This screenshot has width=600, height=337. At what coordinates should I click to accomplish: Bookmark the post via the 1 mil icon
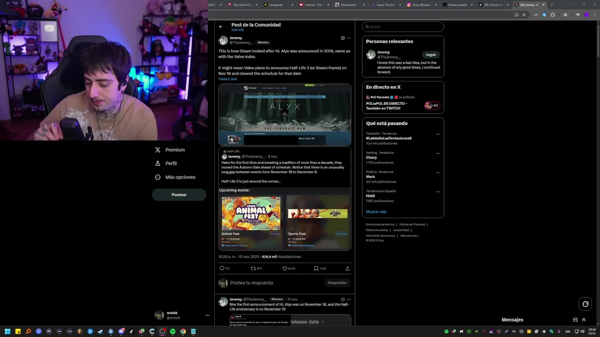[x=316, y=269]
